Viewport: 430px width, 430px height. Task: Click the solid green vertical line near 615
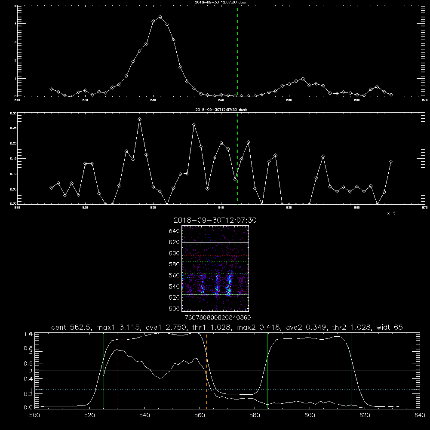click(351, 371)
